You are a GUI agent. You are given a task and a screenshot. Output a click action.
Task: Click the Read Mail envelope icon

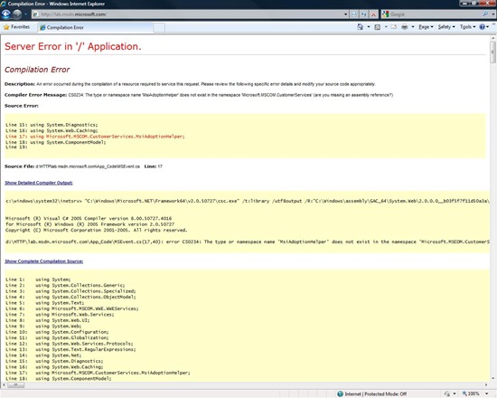pyautogui.click(x=394, y=27)
